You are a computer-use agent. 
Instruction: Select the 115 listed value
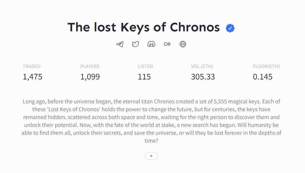144,77
